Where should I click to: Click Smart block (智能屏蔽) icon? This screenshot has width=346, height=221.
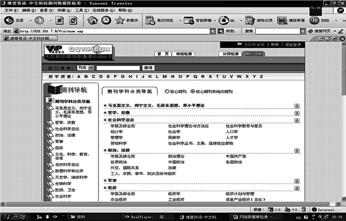pyautogui.click(x=189, y=21)
